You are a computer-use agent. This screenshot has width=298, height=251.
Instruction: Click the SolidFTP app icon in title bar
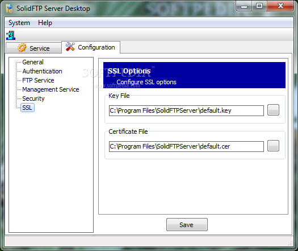point(9,9)
